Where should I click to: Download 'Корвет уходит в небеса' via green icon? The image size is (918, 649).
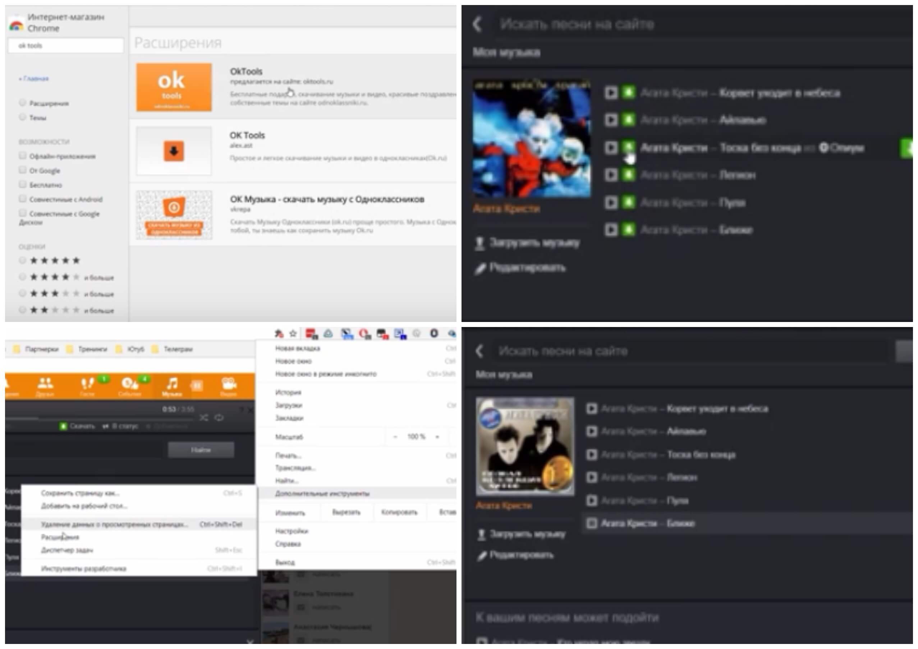pyautogui.click(x=628, y=92)
